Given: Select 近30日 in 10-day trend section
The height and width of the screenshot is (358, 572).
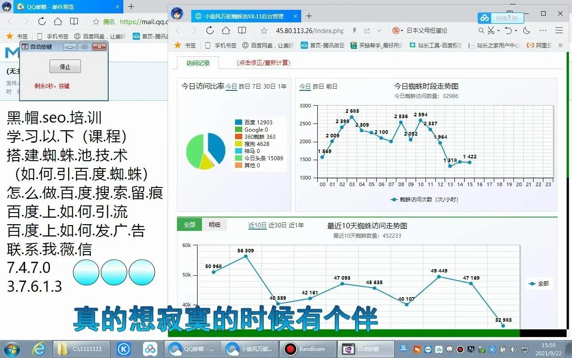Looking at the screenshot, I should coord(278,225).
